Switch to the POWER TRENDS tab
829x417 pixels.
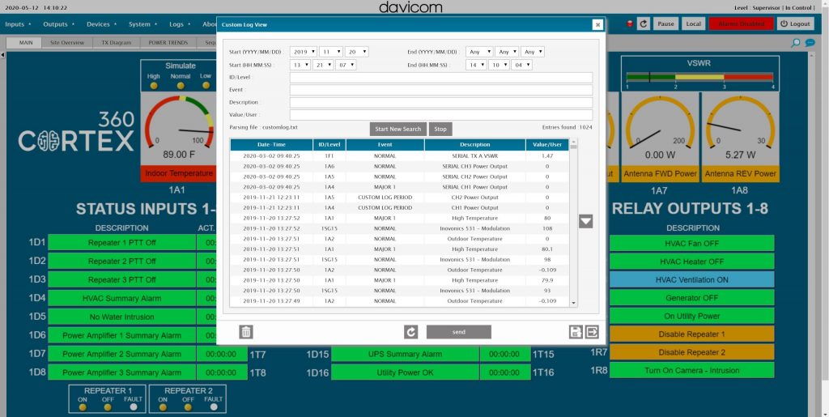pos(168,42)
